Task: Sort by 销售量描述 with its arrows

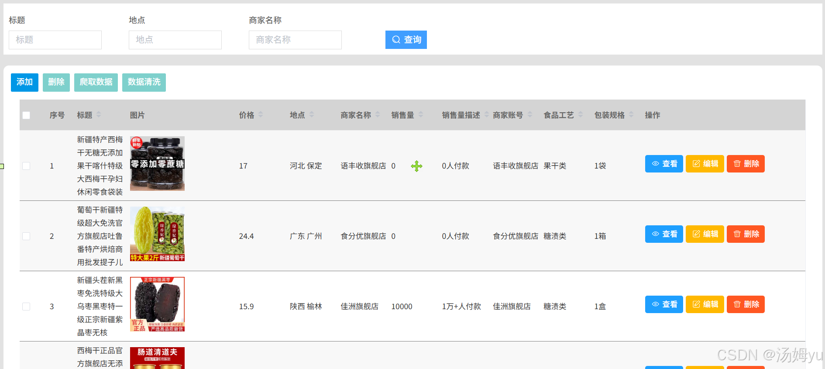Action: click(x=487, y=114)
